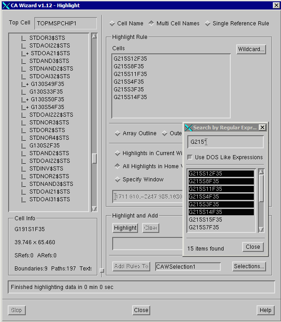Enable Use DOS Like Expressions checkbox
281x322 pixels.
point(190,157)
